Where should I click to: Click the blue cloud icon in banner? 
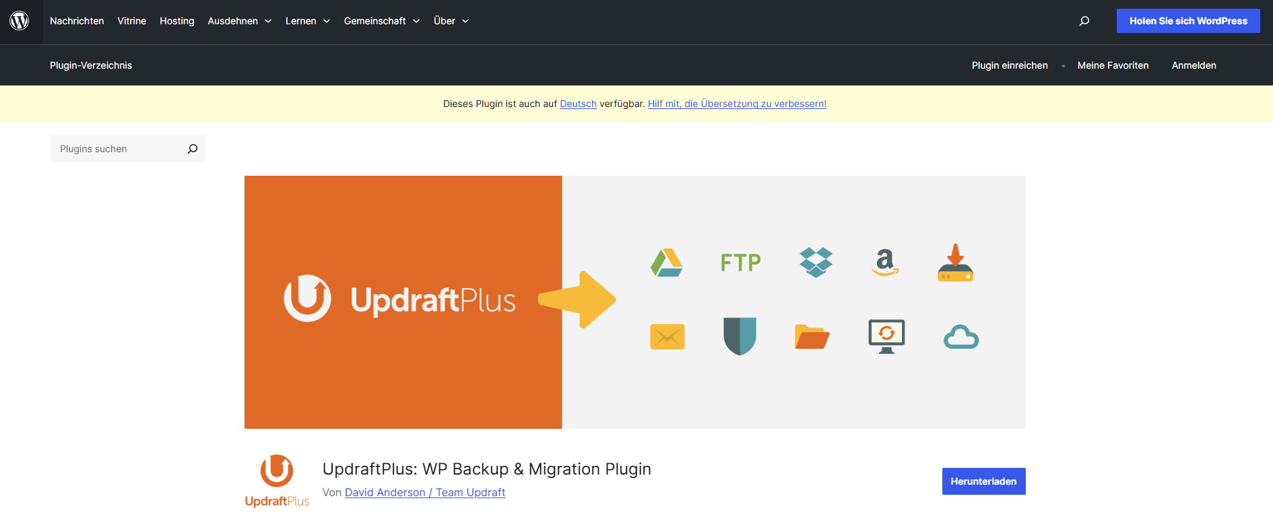pyautogui.click(x=960, y=337)
